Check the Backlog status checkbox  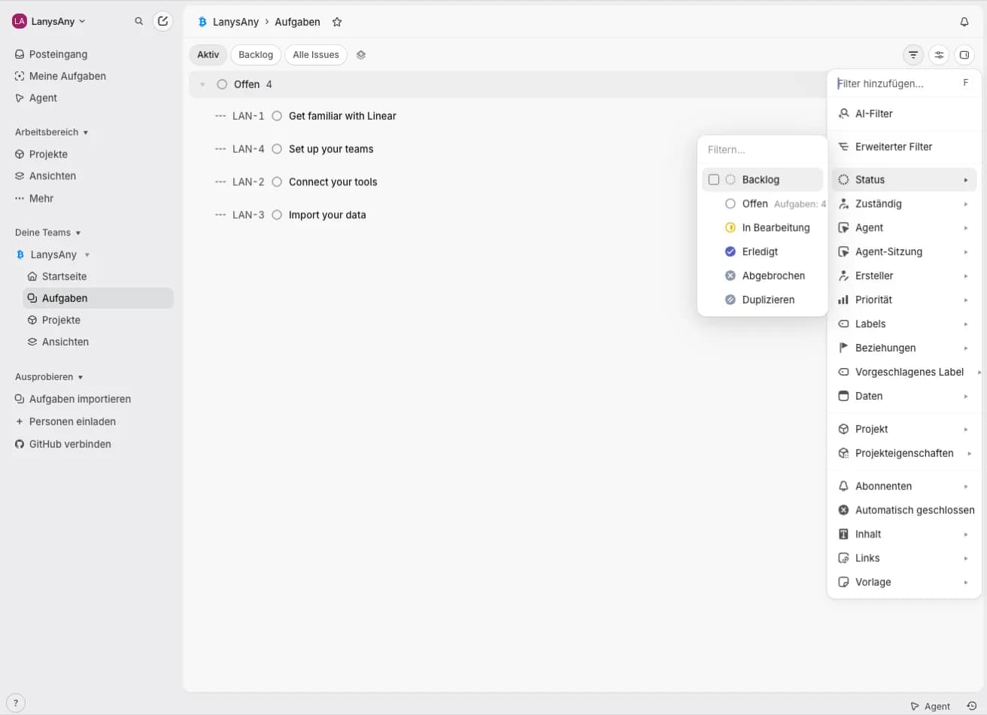point(714,180)
